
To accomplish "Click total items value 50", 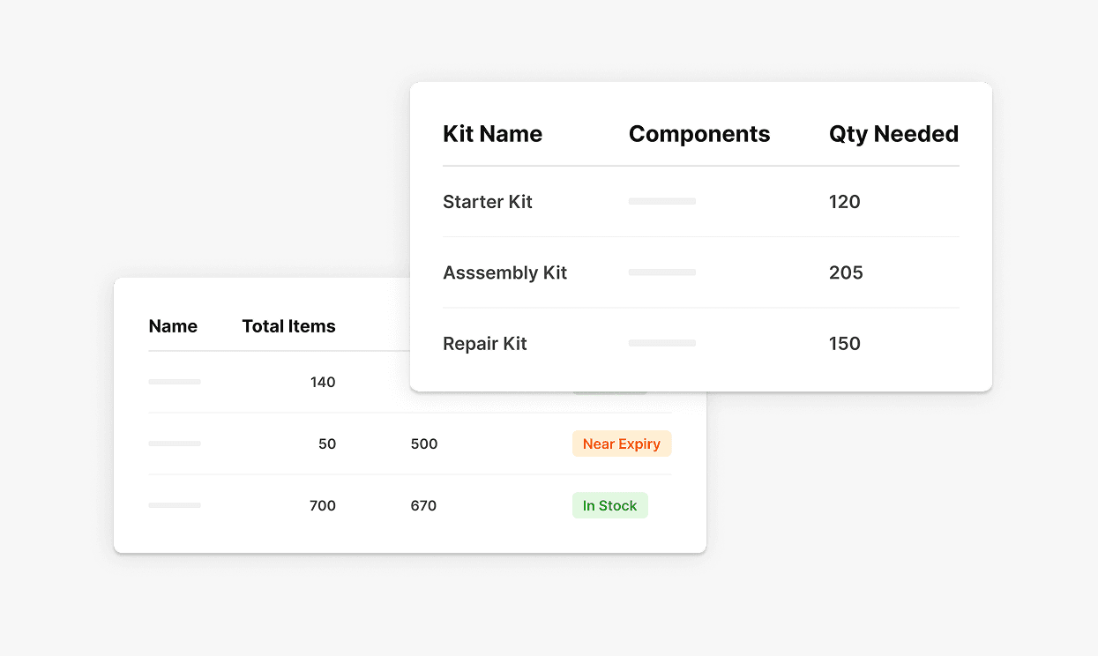I will tap(327, 444).
